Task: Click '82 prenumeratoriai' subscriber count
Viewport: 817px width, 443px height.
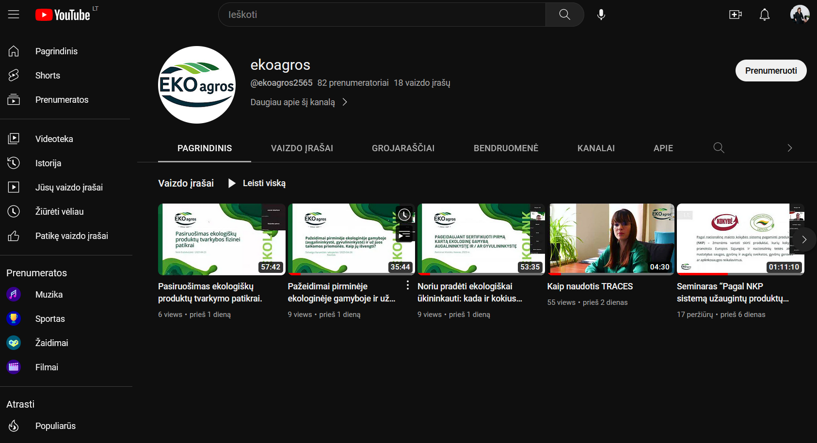Action: click(x=353, y=83)
